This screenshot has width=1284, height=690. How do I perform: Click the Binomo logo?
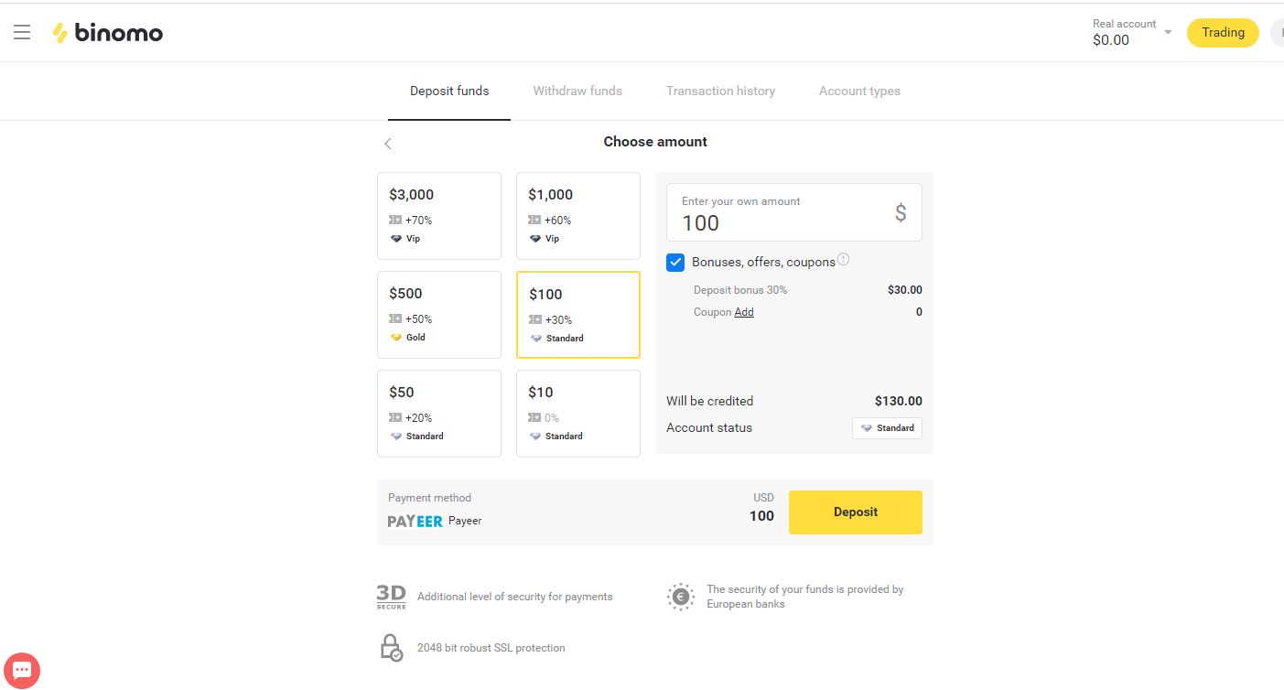point(108,34)
